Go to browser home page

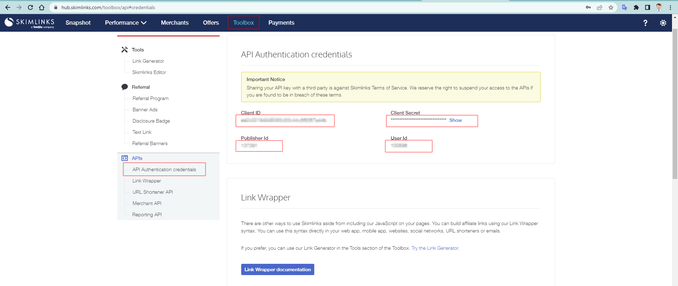tap(42, 7)
